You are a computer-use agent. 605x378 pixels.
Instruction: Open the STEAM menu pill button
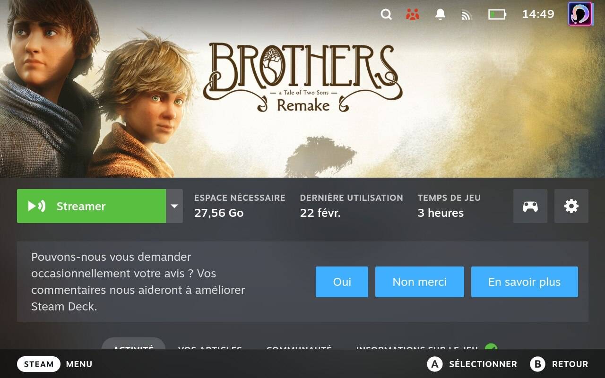click(39, 364)
